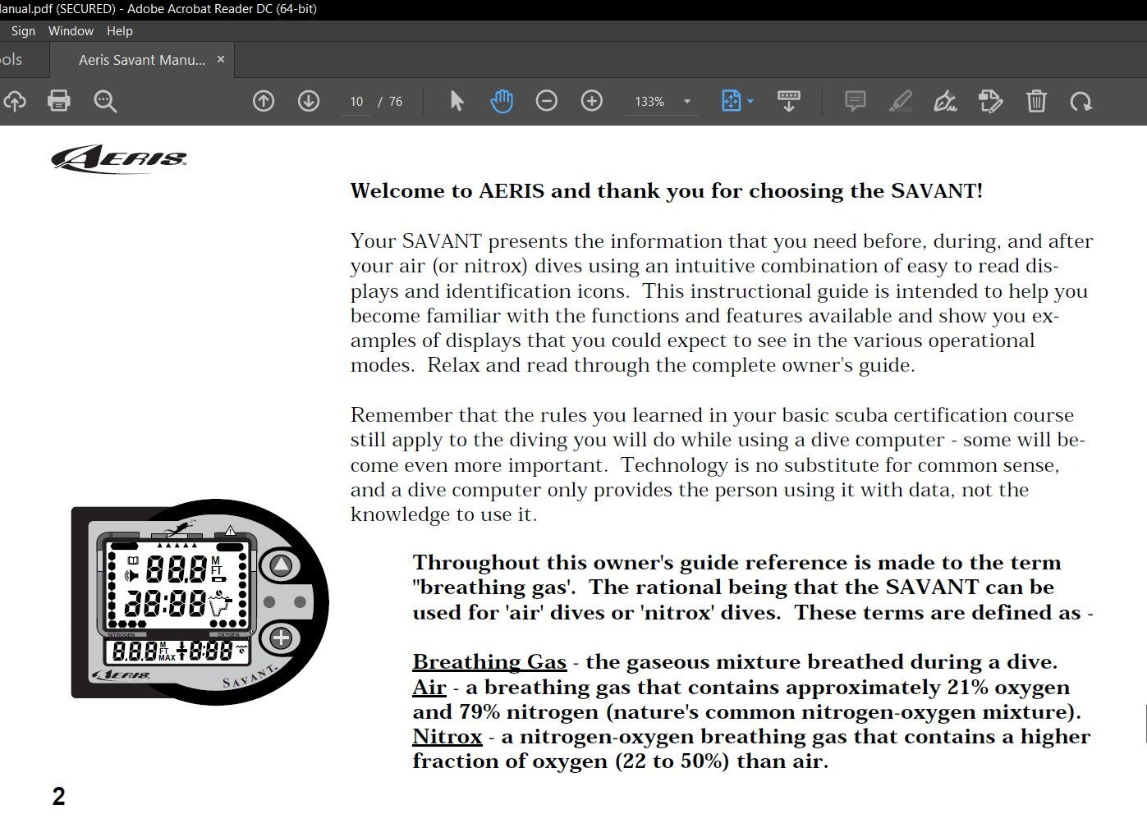The image size is (1147, 832).
Task: Go to the previous page using the up arrow
Action: pyautogui.click(x=263, y=101)
